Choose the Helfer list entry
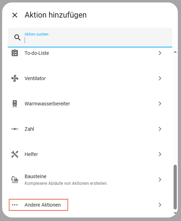The image size is (181, 221). click(x=90, y=154)
